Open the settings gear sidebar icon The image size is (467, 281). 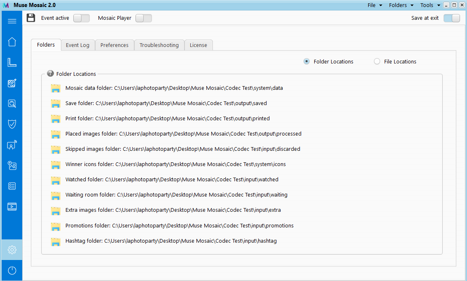pyautogui.click(x=12, y=250)
